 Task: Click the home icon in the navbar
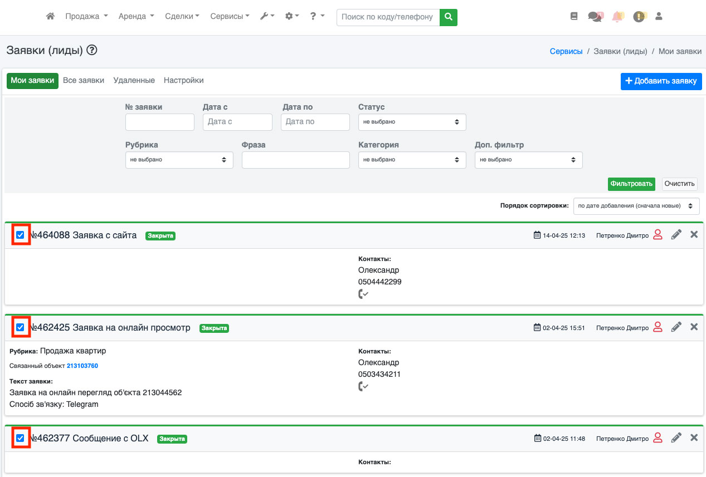coord(50,17)
